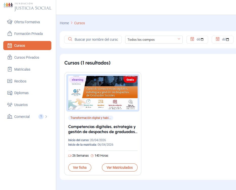Image resolution: width=236 pixels, height=190 pixels.
Task: Click the Ver Matriculados button
Action: (120, 167)
